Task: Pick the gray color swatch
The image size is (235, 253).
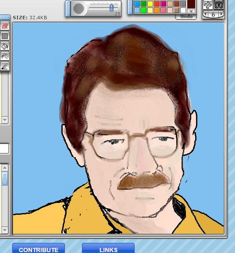Action: point(183,4)
